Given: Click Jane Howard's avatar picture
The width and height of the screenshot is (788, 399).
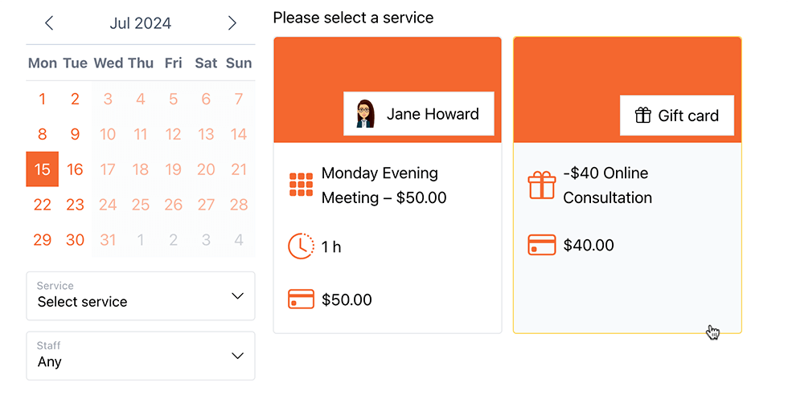Looking at the screenshot, I should coord(365,114).
